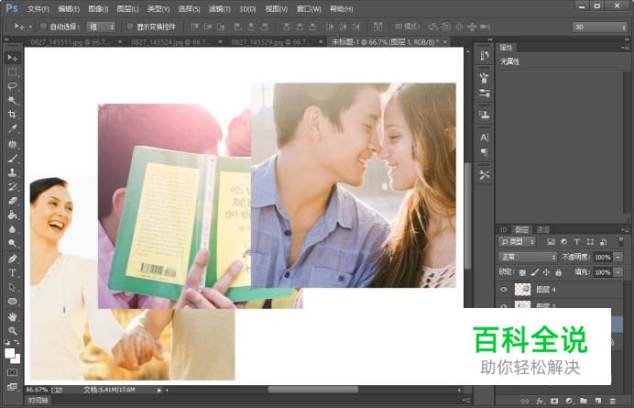The image size is (634, 408).
Task: Open the layers panel flyout menu
Action: click(625, 230)
